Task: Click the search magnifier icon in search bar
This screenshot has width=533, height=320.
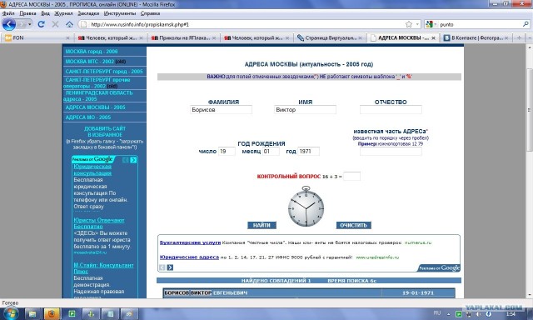Action: coord(526,24)
